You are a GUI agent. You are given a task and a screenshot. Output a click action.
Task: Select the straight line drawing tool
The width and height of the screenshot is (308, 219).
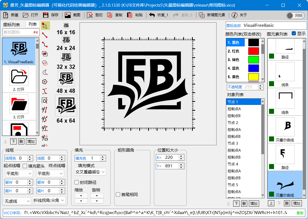pos(45,35)
